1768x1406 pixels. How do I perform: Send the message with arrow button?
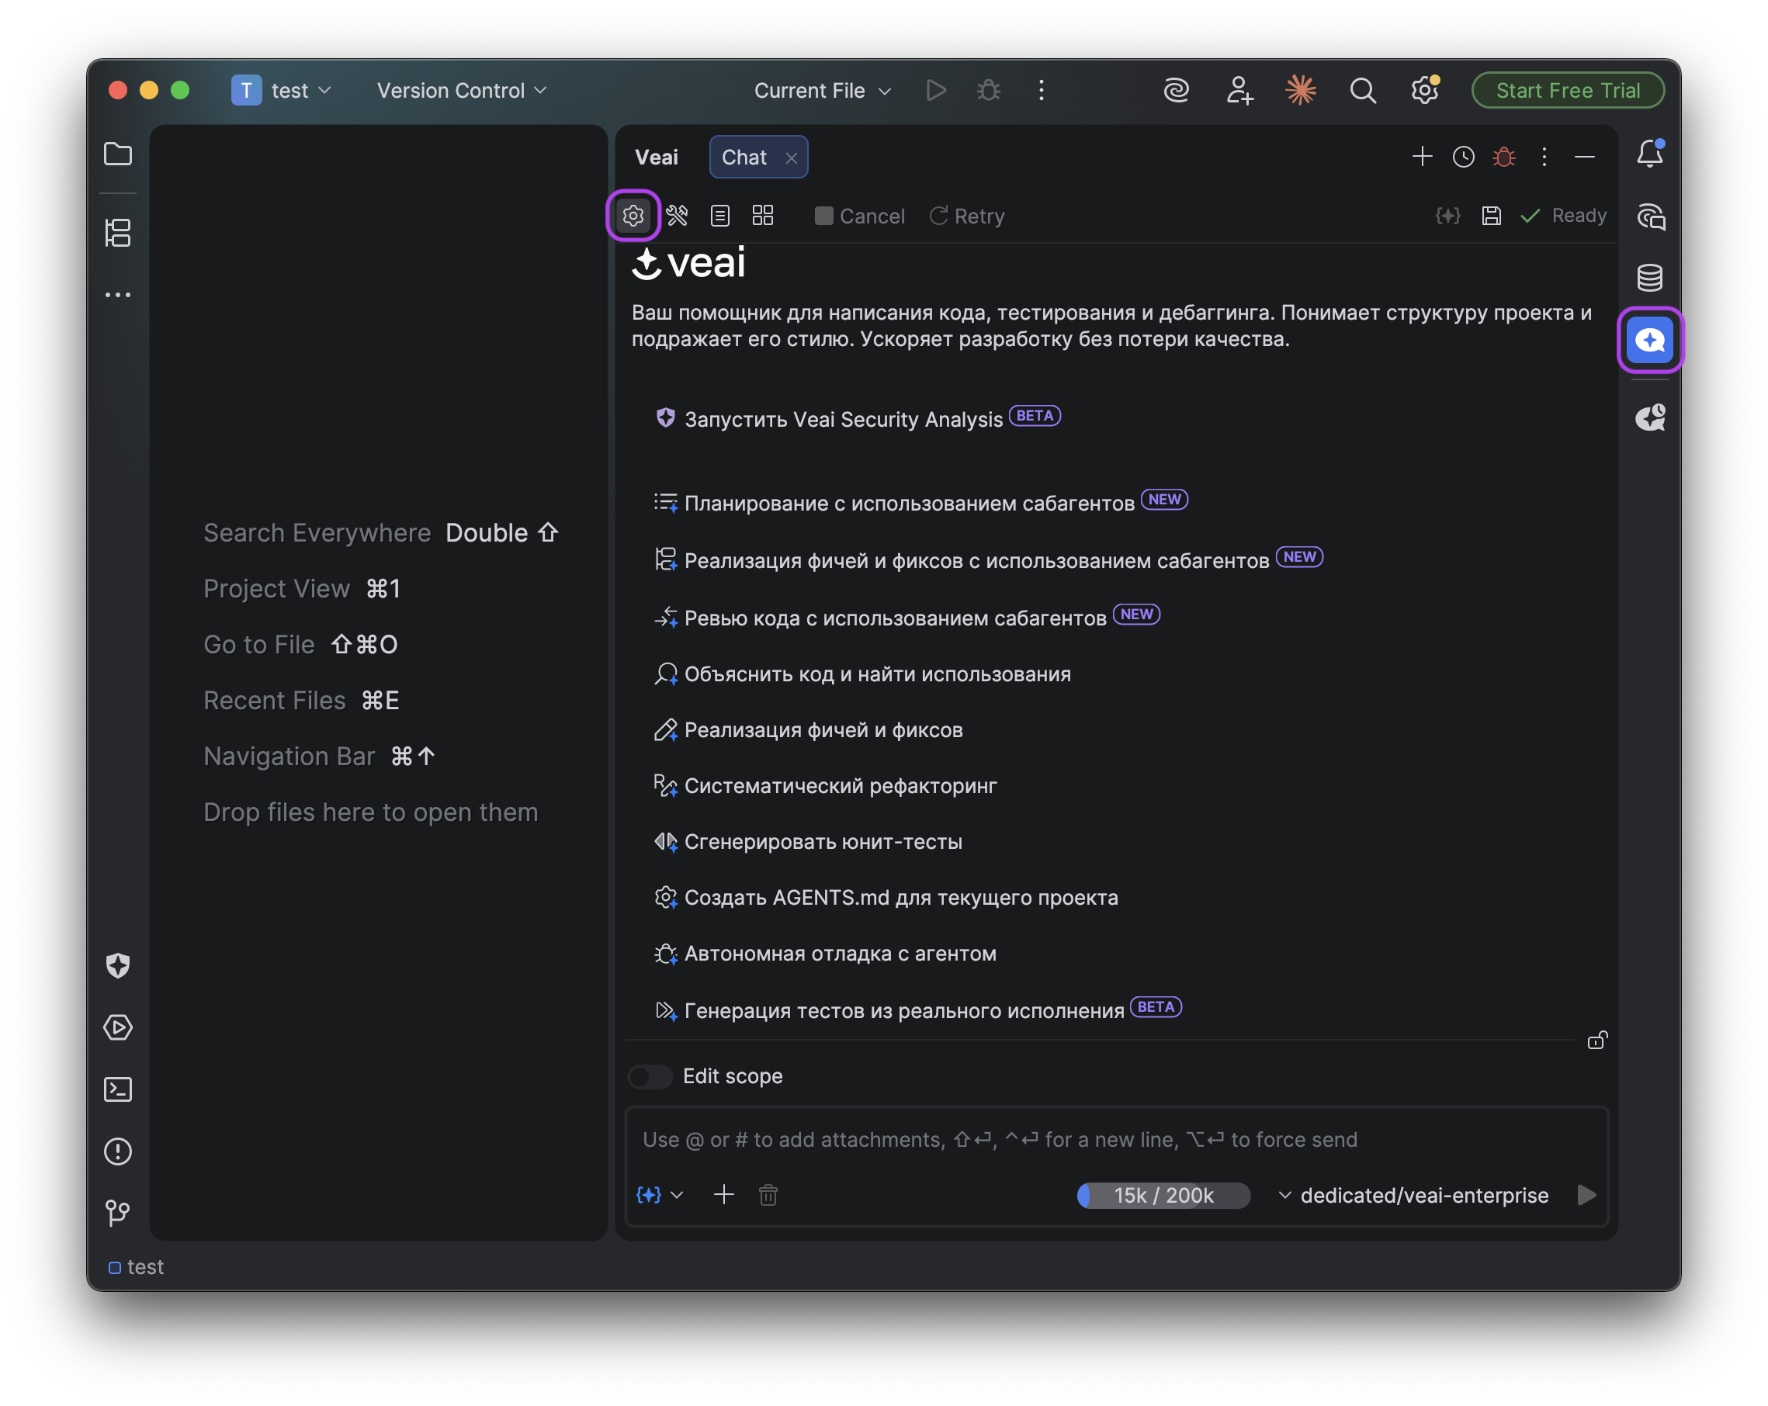coord(1586,1195)
